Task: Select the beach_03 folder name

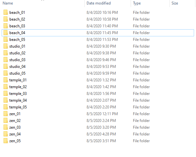Action: [17, 26]
